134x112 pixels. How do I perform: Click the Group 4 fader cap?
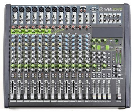tap(109, 96)
